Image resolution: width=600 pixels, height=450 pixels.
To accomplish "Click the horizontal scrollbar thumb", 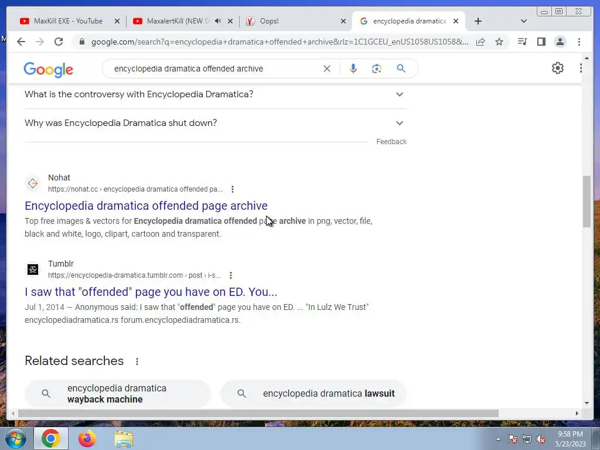I will click(258, 413).
